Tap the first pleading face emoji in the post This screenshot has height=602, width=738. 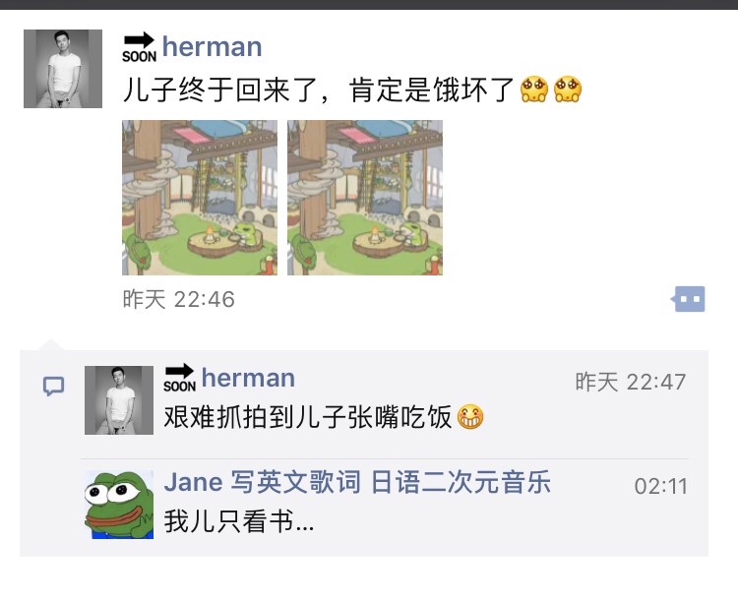(534, 89)
